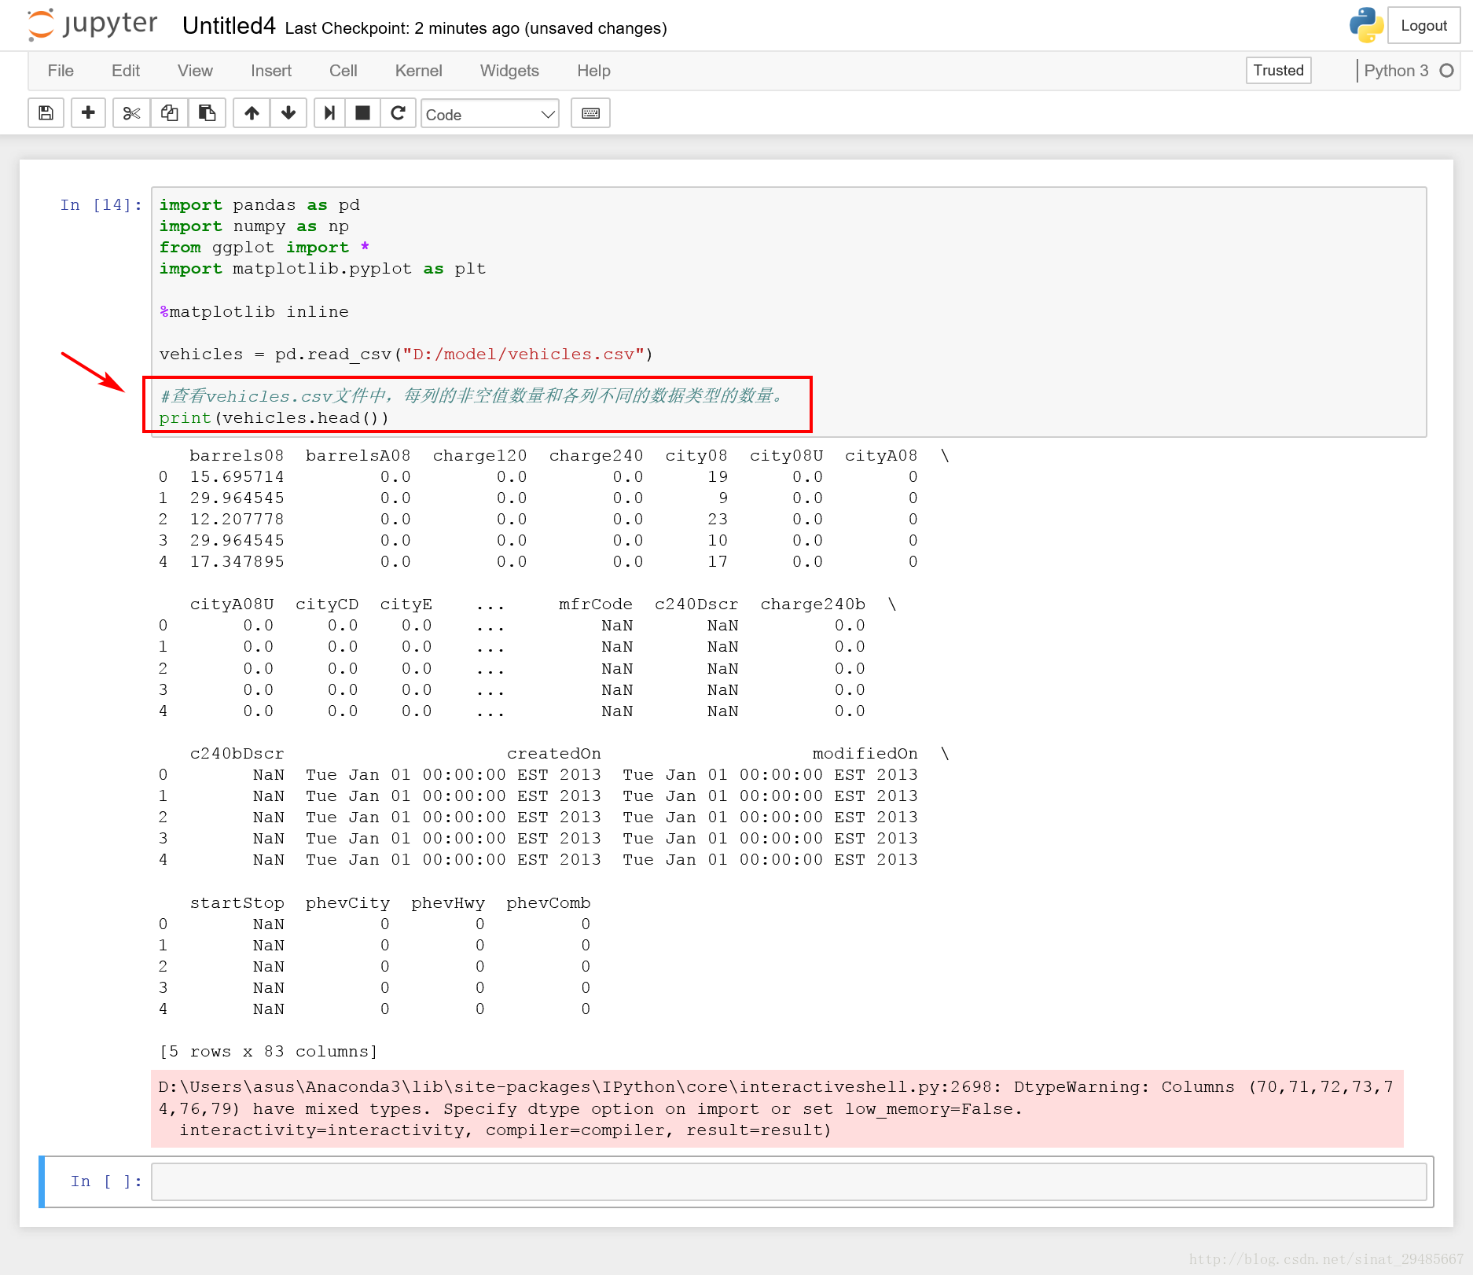This screenshot has height=1275, width=1473.
Task: Restart the kernel icon
Action: 398,113
